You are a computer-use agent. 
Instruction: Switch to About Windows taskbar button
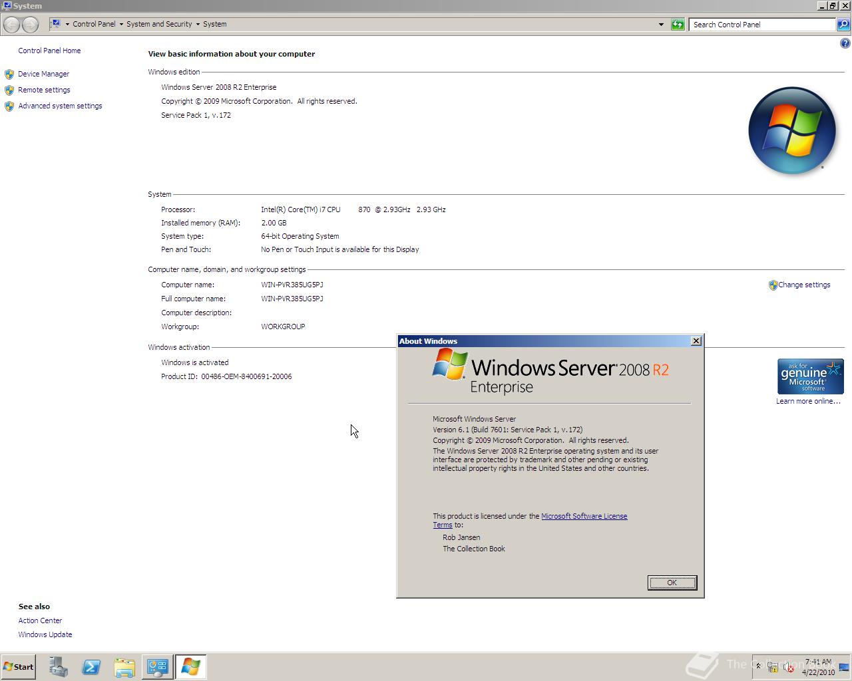[x=191, y=667]
